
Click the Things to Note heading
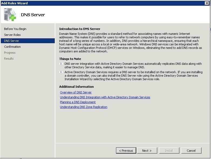(x=70, y=59)
